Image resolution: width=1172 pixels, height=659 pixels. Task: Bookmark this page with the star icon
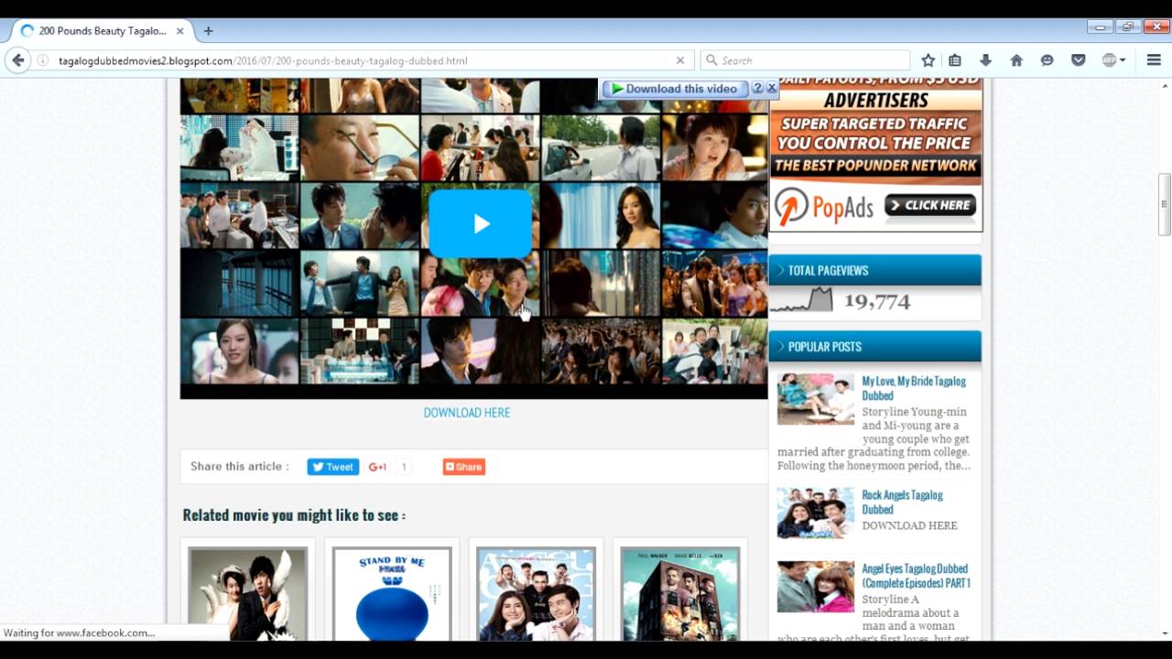928,60
